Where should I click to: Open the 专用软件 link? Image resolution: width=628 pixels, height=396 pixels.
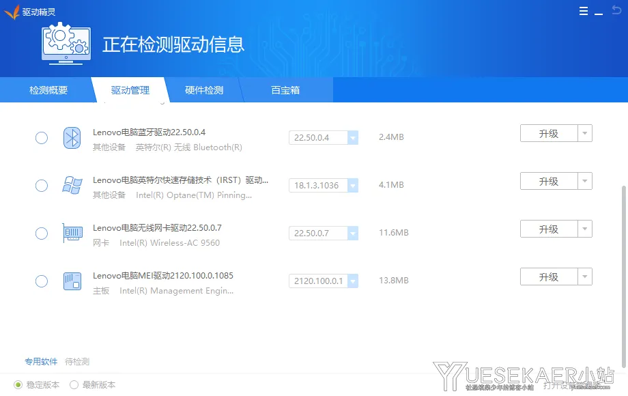[41, 362]
